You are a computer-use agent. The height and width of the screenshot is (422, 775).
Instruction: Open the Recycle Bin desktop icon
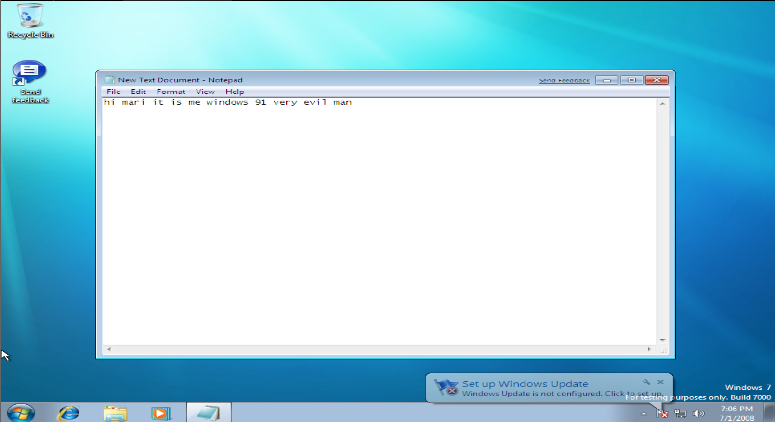click(30, 20)
